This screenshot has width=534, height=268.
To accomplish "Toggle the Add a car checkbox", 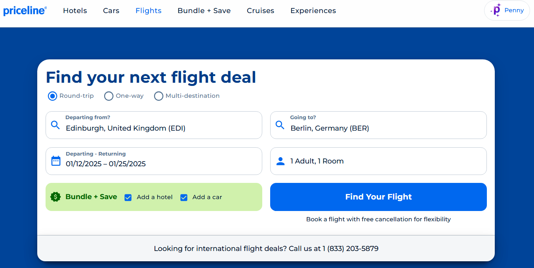I will pos(184,197).
